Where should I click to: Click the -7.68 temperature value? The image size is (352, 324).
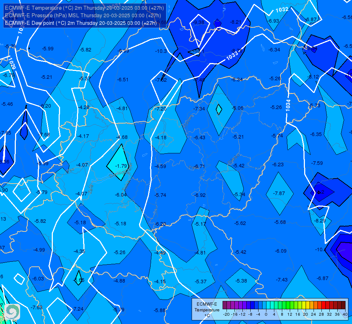point(44,135)
